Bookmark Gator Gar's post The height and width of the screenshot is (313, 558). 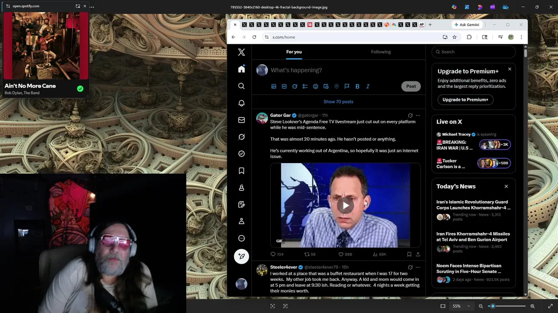(409, 254)
